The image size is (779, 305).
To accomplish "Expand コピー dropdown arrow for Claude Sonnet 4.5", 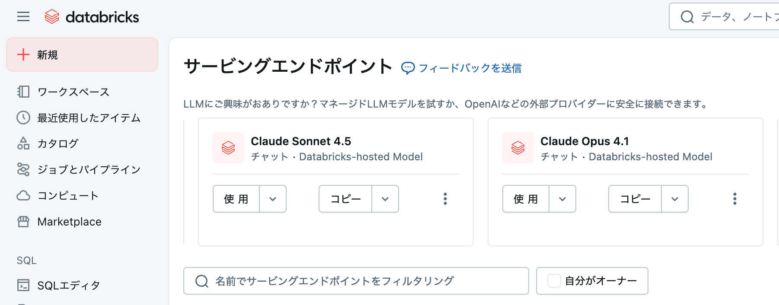I will pos(385,199).
